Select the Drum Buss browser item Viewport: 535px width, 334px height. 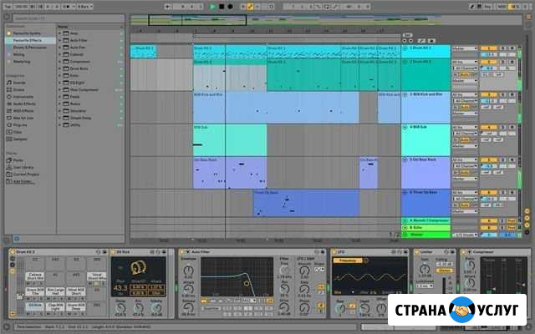click(79, 68)
